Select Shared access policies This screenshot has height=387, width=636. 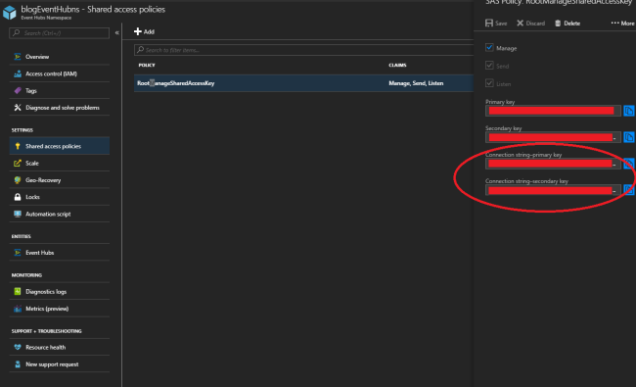click(60, 146)
